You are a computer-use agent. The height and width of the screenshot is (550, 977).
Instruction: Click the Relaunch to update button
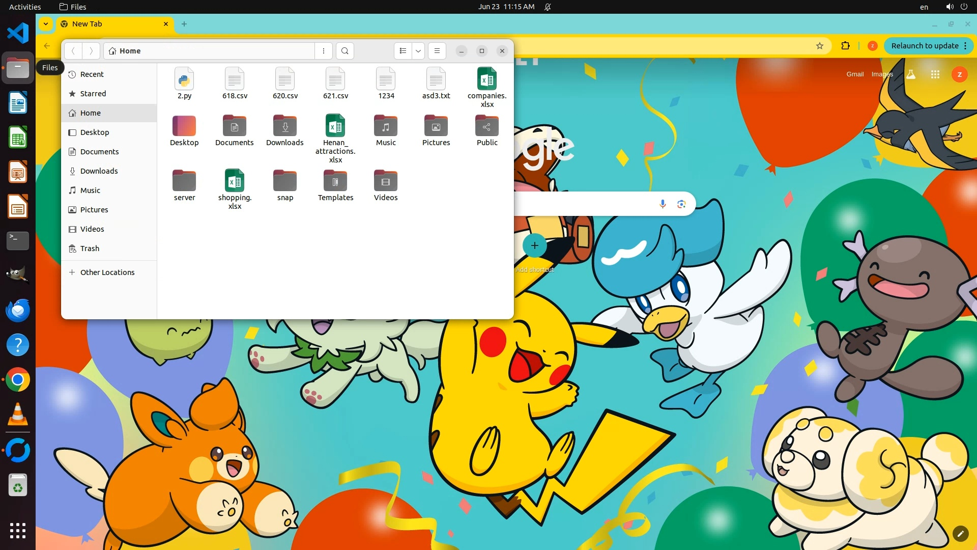pos(925,46)
